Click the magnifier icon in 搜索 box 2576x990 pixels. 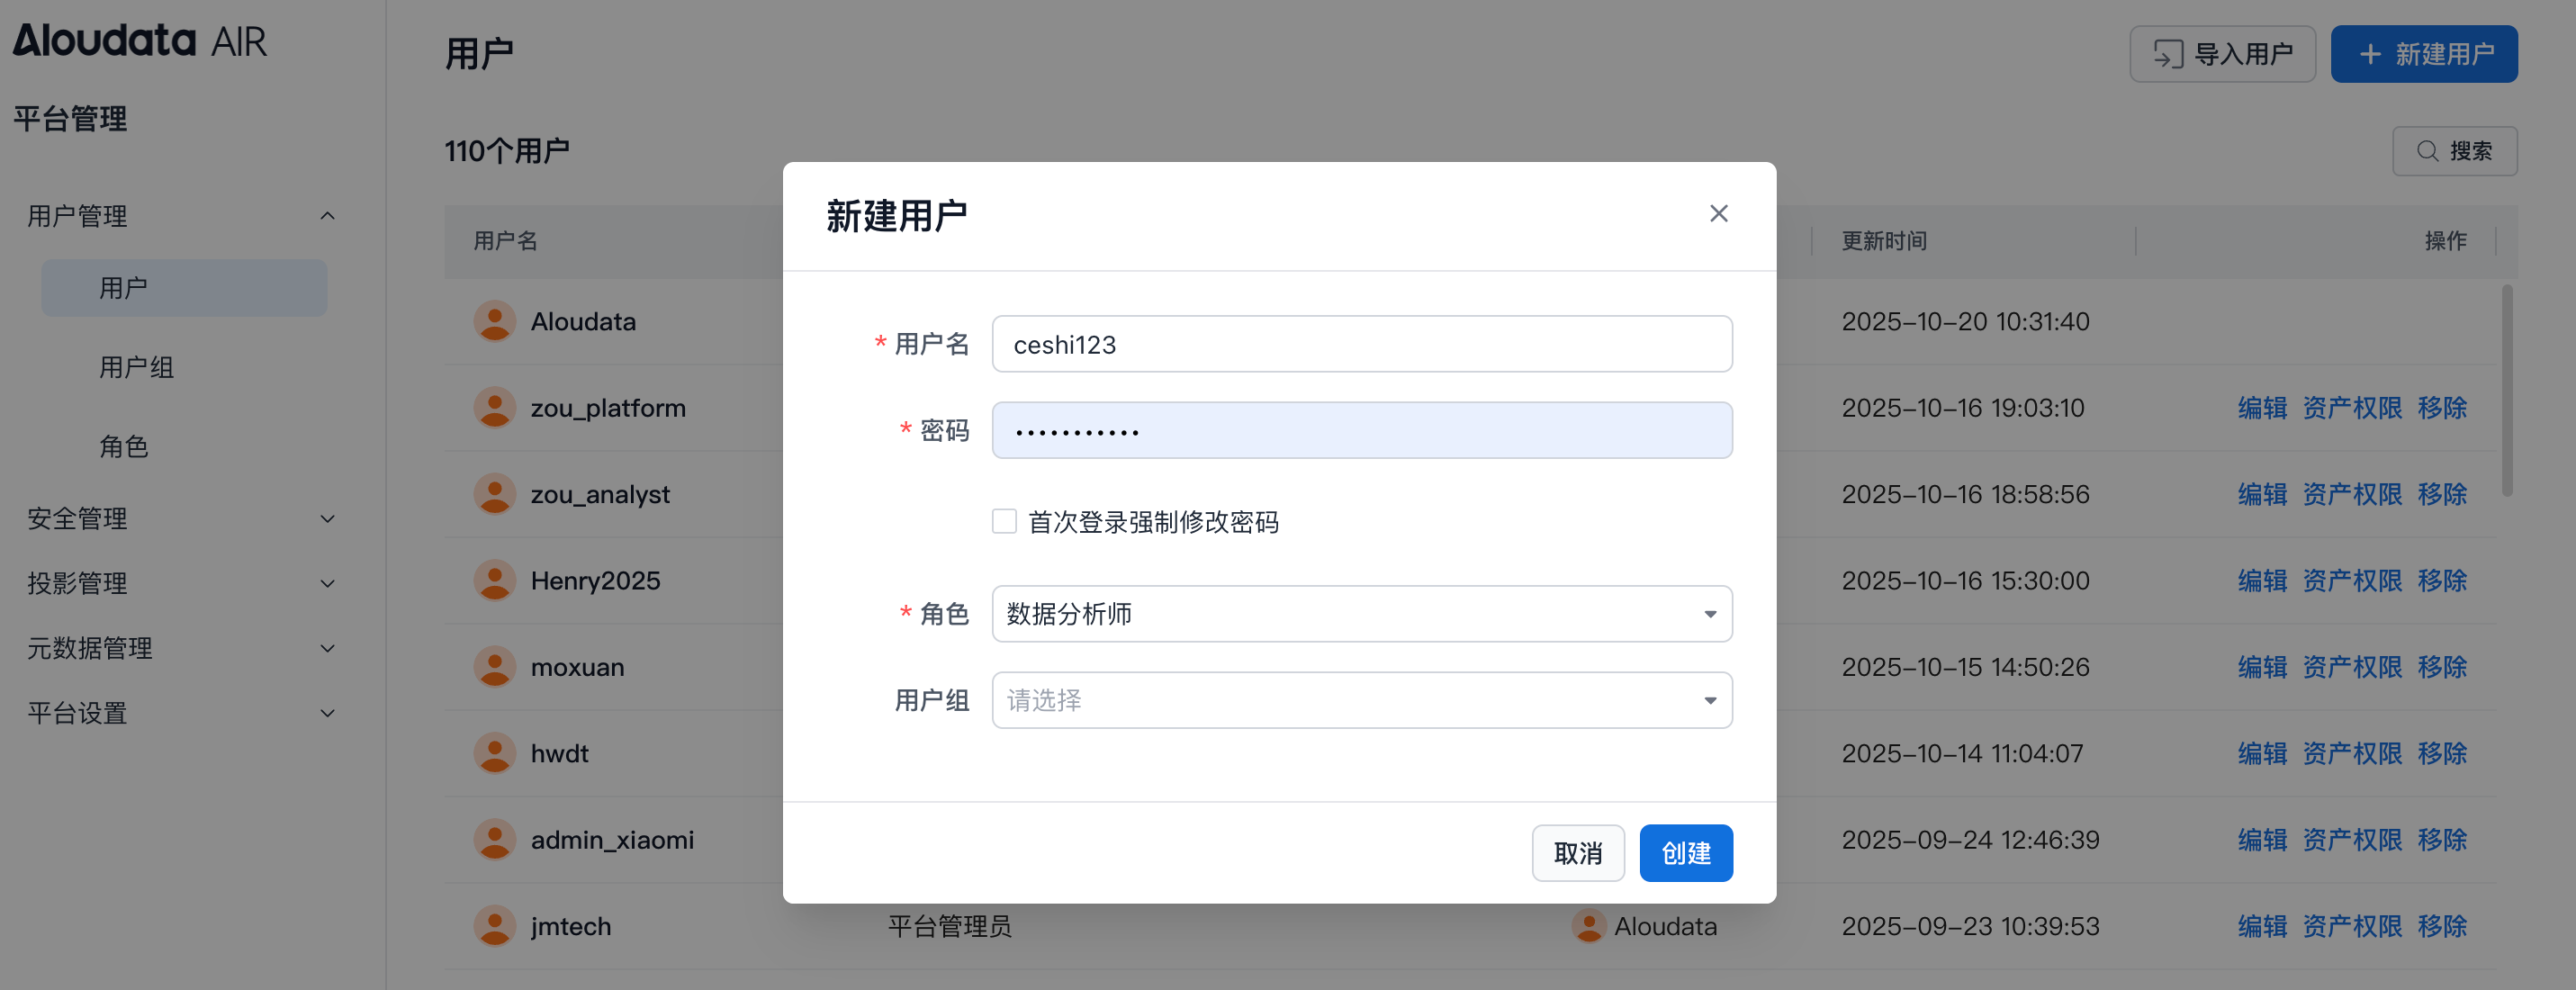point(2427,151)
